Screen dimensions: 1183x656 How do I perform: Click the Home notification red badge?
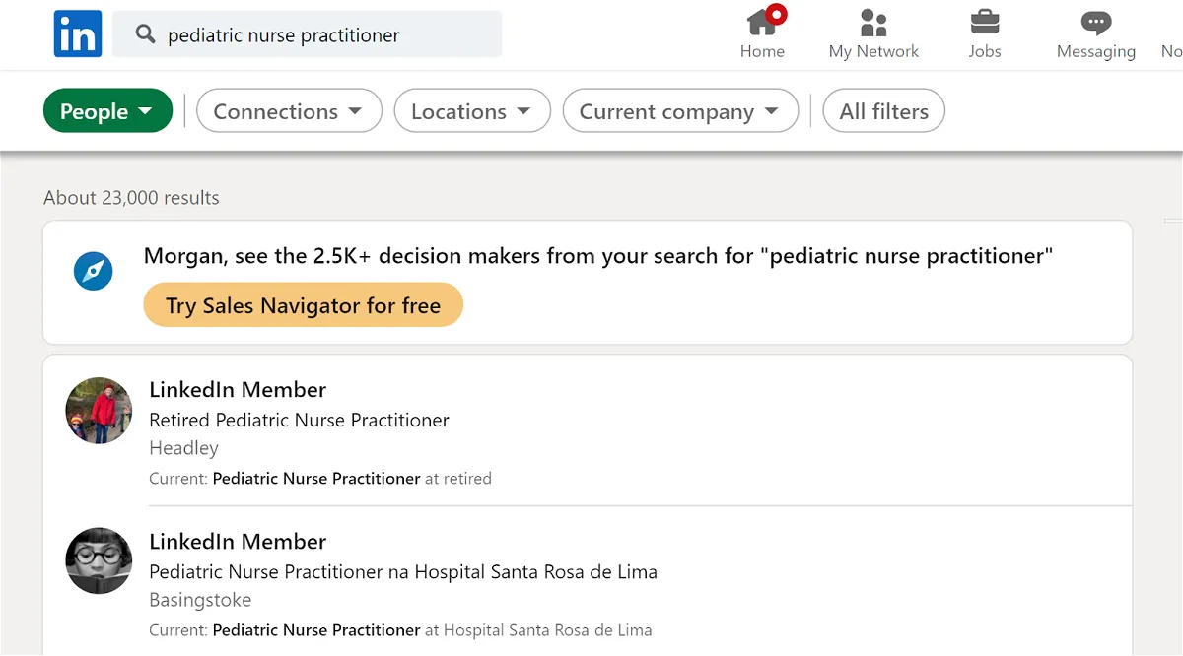pos(777,14)
